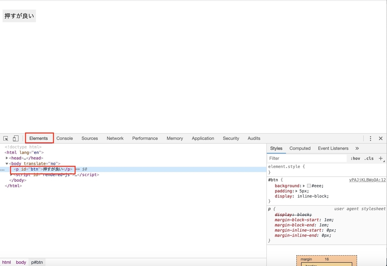Image resolution: width=387 pixels, height=266 pixels.
Task: Add a new style rule with plus icon
Action: click(x=381, y=158)
